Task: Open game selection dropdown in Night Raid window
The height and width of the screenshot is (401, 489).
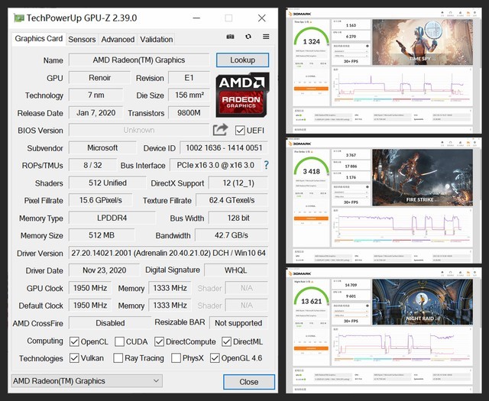Action: click(x=351, y=311)
